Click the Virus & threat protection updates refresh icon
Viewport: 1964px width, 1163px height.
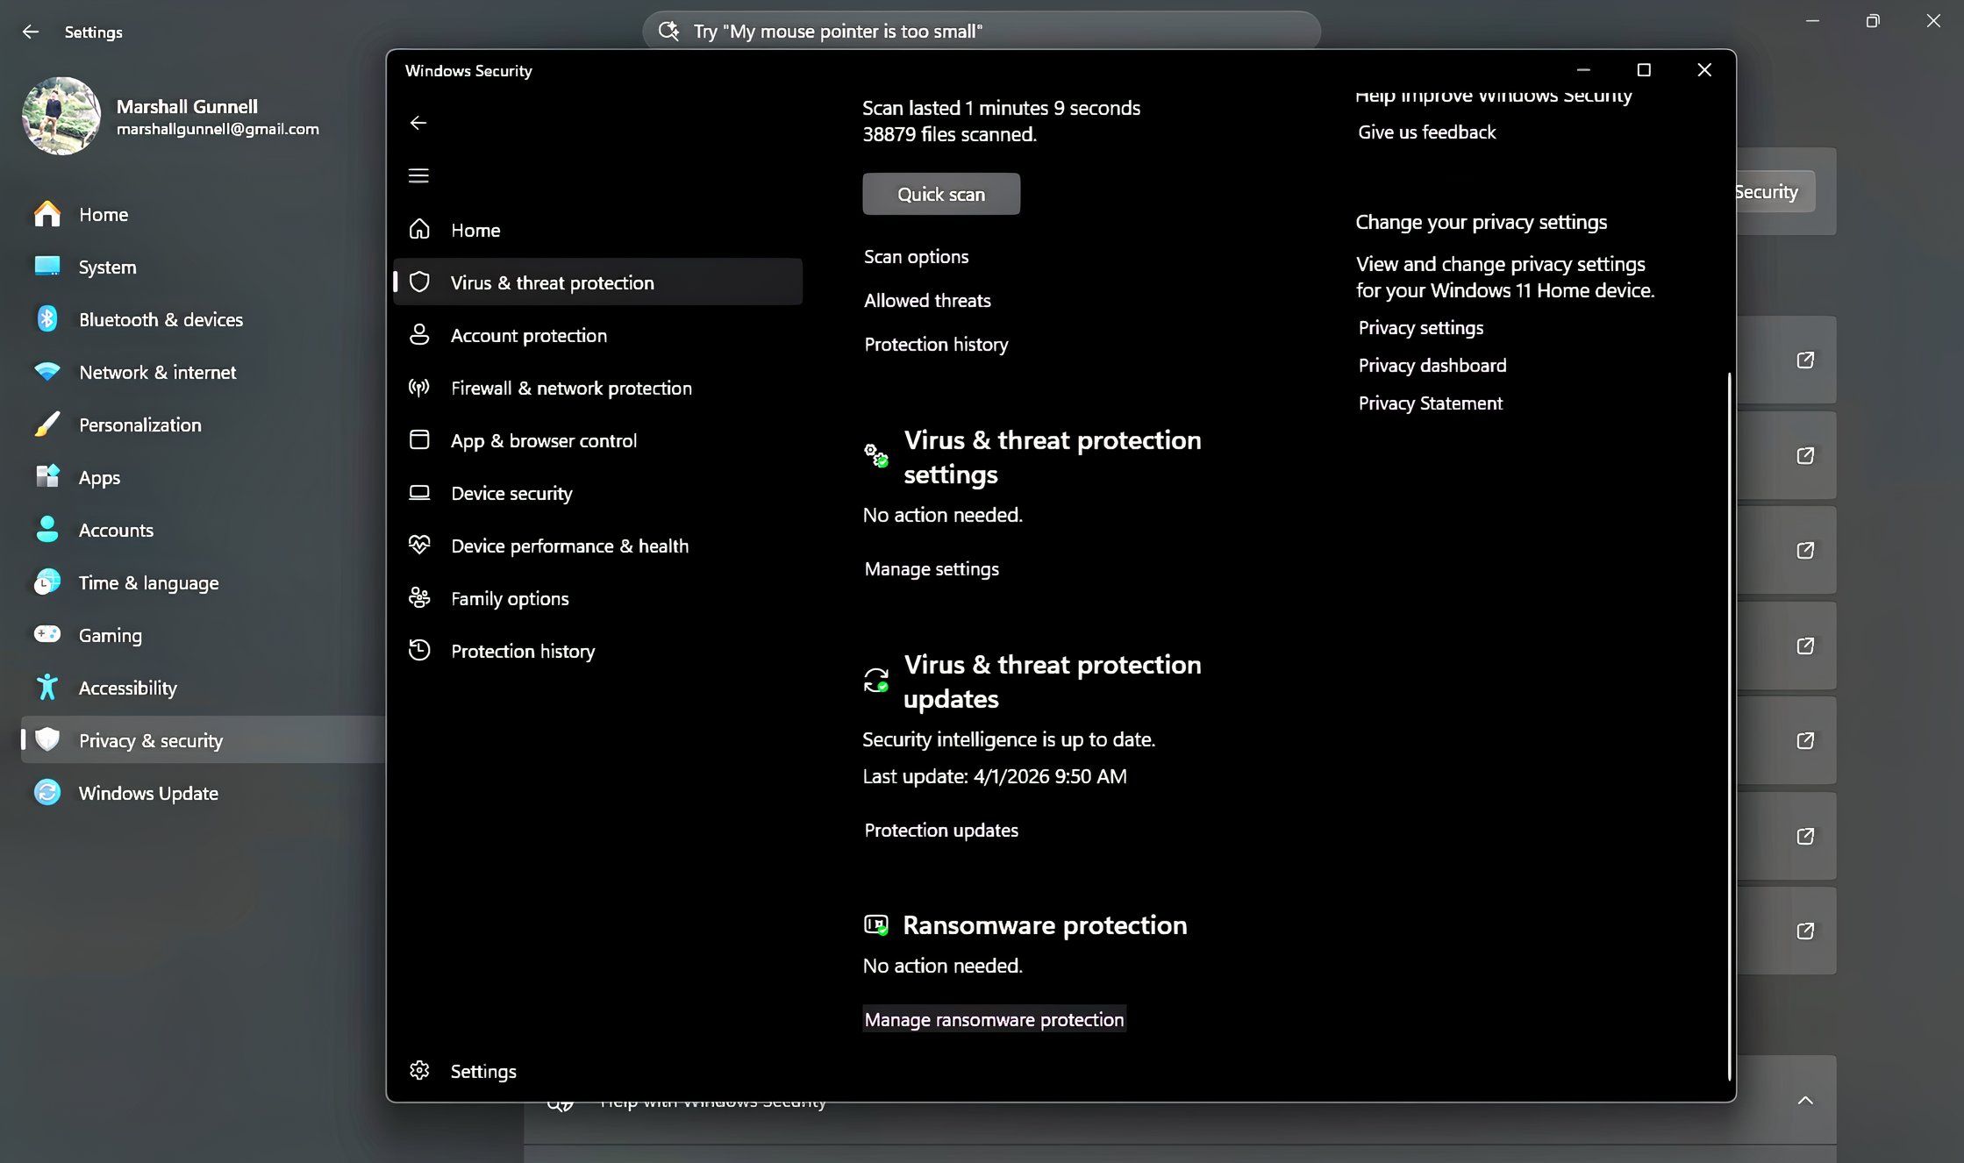(876, 681)
